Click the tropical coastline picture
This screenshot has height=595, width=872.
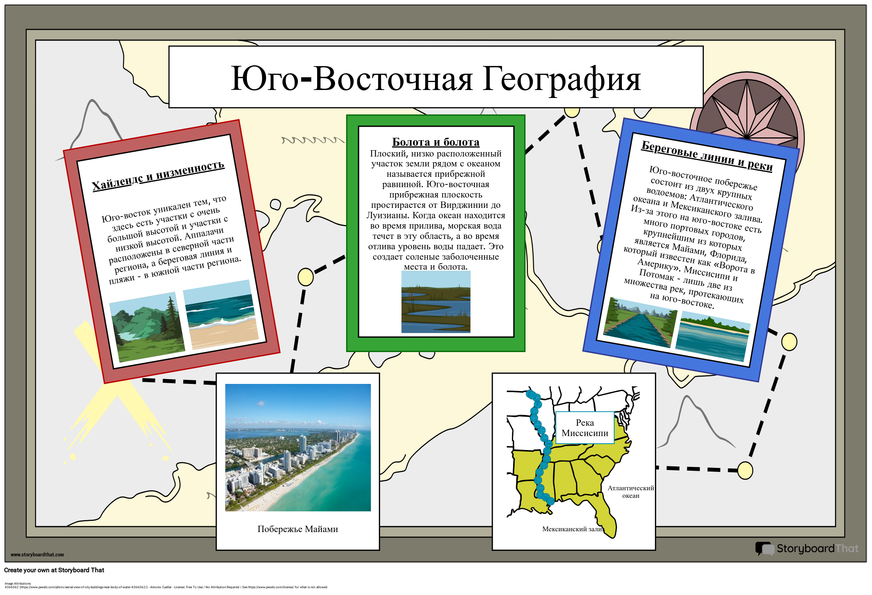pos(713,337)
